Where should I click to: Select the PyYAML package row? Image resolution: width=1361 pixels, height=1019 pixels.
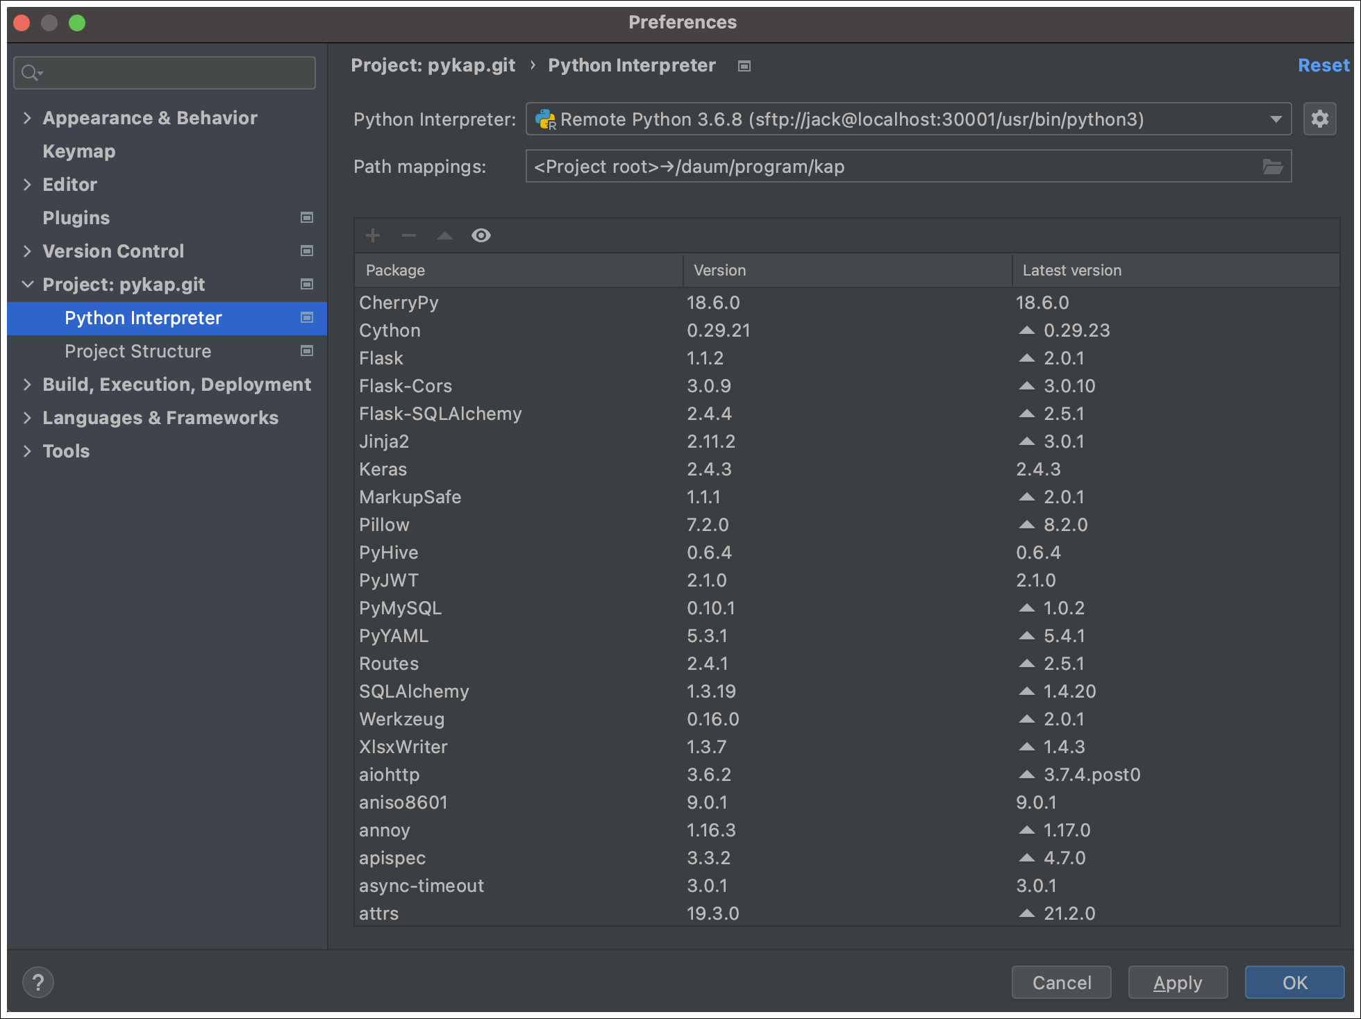click(846, 636)
